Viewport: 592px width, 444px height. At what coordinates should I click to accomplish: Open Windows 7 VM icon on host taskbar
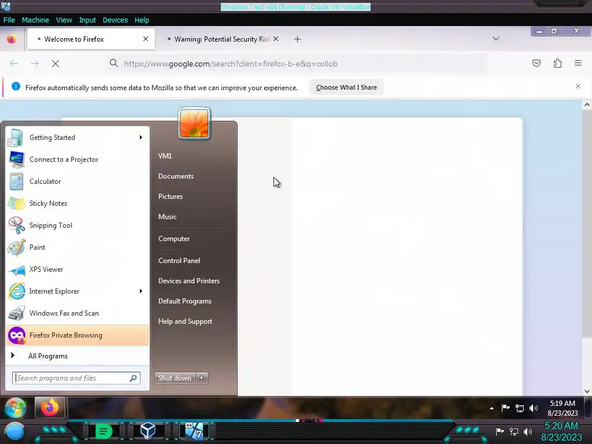[194, 430]
